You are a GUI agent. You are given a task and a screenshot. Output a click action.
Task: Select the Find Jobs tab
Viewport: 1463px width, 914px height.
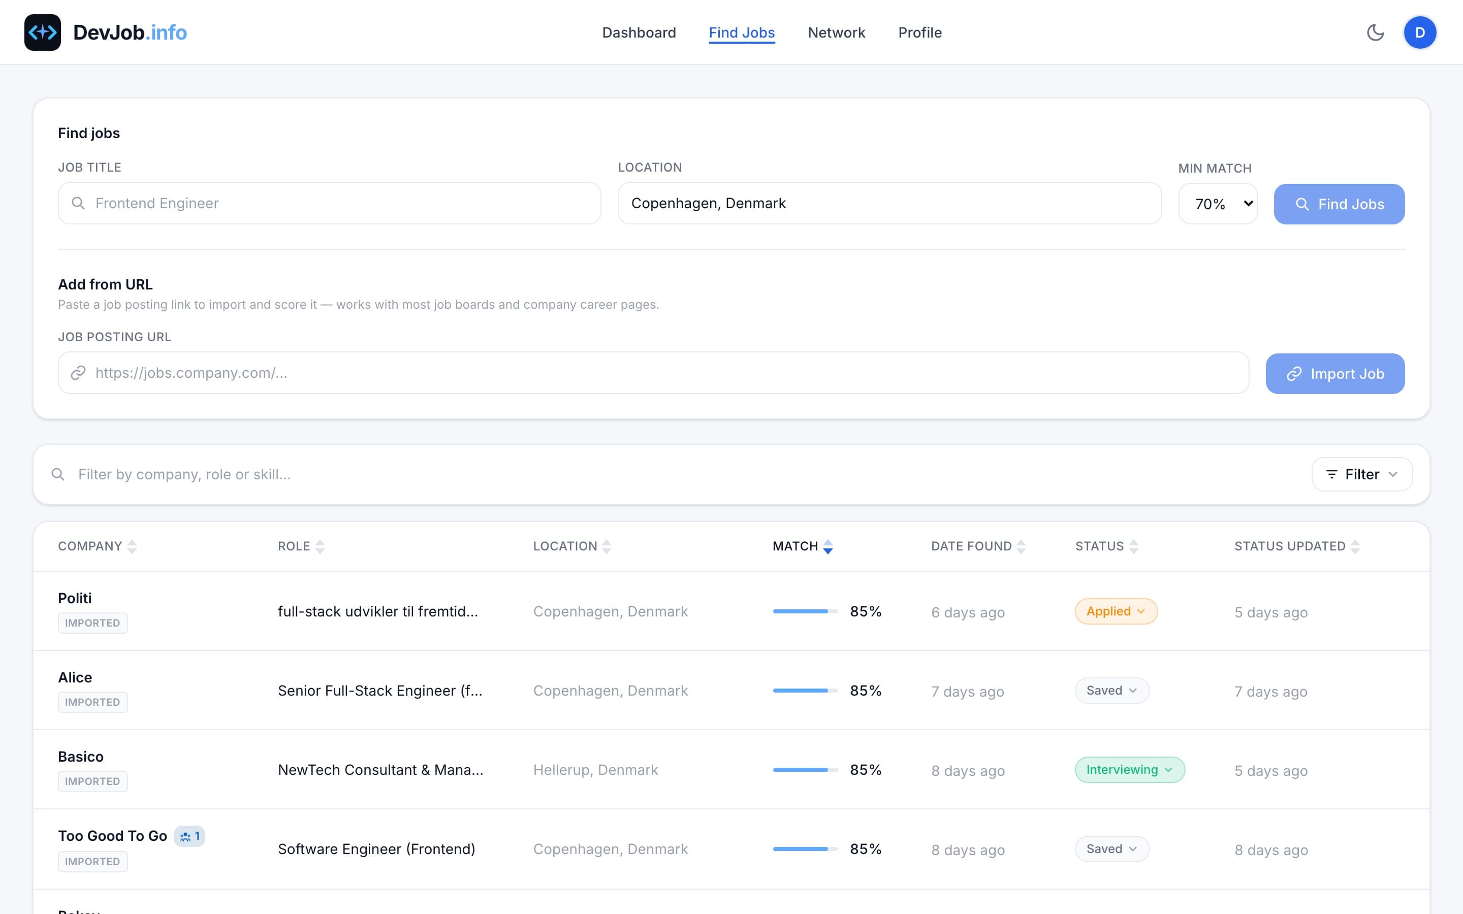click(742, 32)
